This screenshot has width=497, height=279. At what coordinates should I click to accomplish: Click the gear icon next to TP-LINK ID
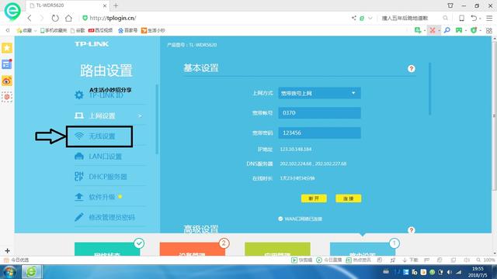[x=79, y=95]
